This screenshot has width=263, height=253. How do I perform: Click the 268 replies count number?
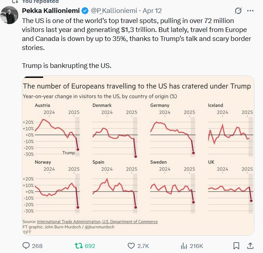37,246
